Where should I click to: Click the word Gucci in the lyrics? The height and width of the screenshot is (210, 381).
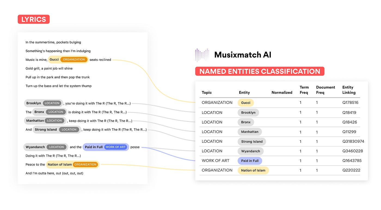pos(54,59)
